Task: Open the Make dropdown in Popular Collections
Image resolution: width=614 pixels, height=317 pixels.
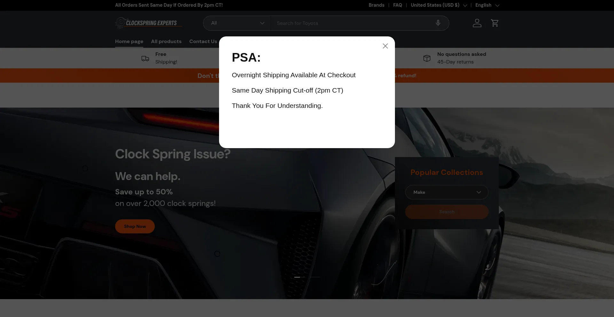Action: click(446, 192)
